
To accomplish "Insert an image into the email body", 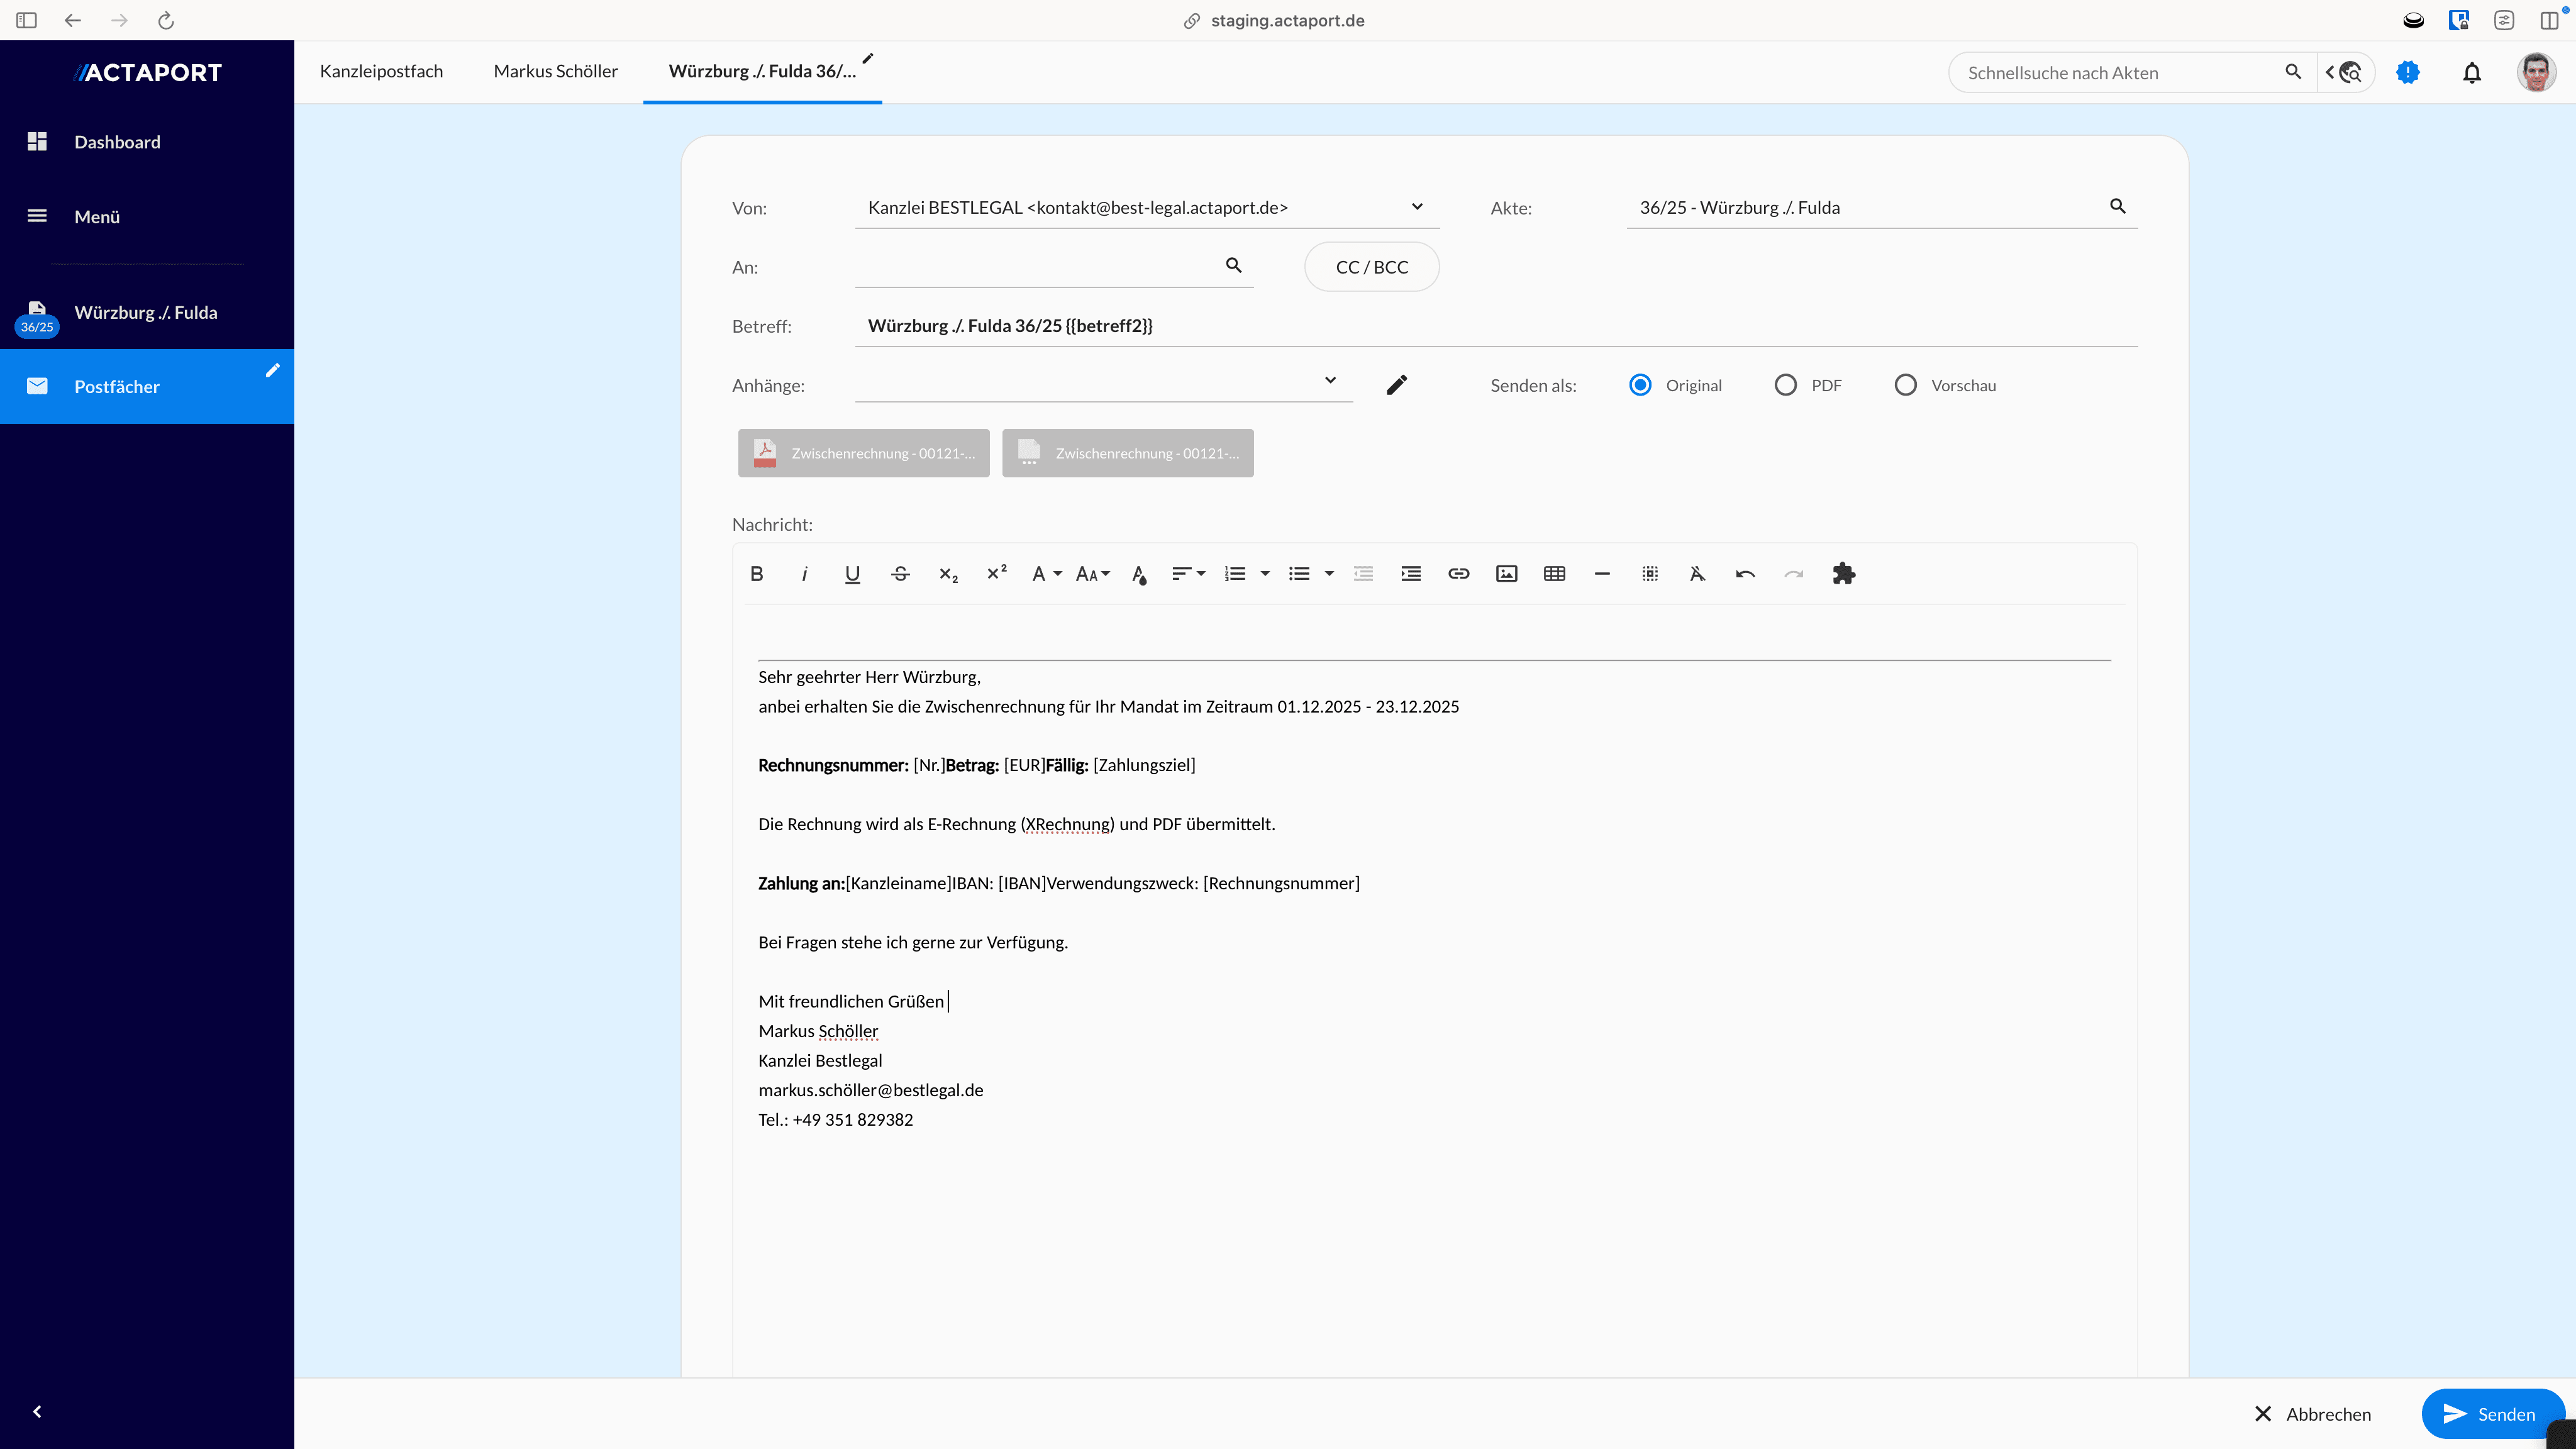I will tap(1506, 573).
